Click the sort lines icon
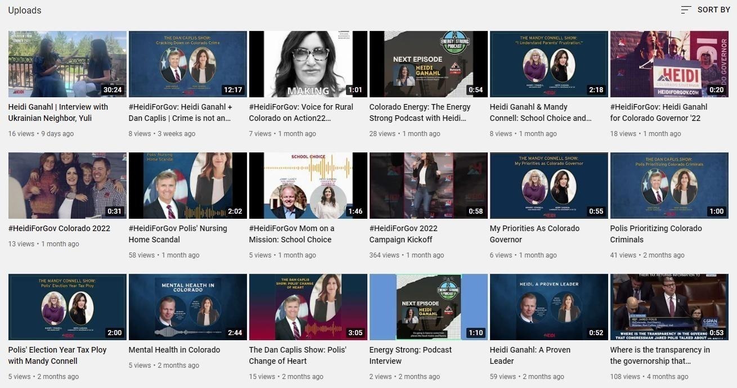 686,10
